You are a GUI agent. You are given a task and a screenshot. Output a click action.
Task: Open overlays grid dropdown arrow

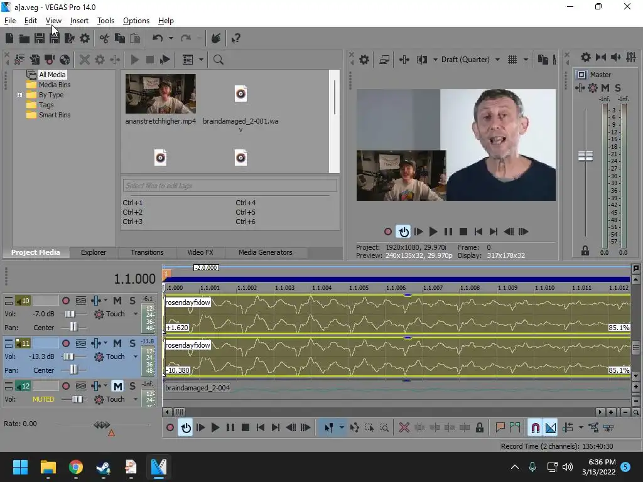tap(526, 60)
